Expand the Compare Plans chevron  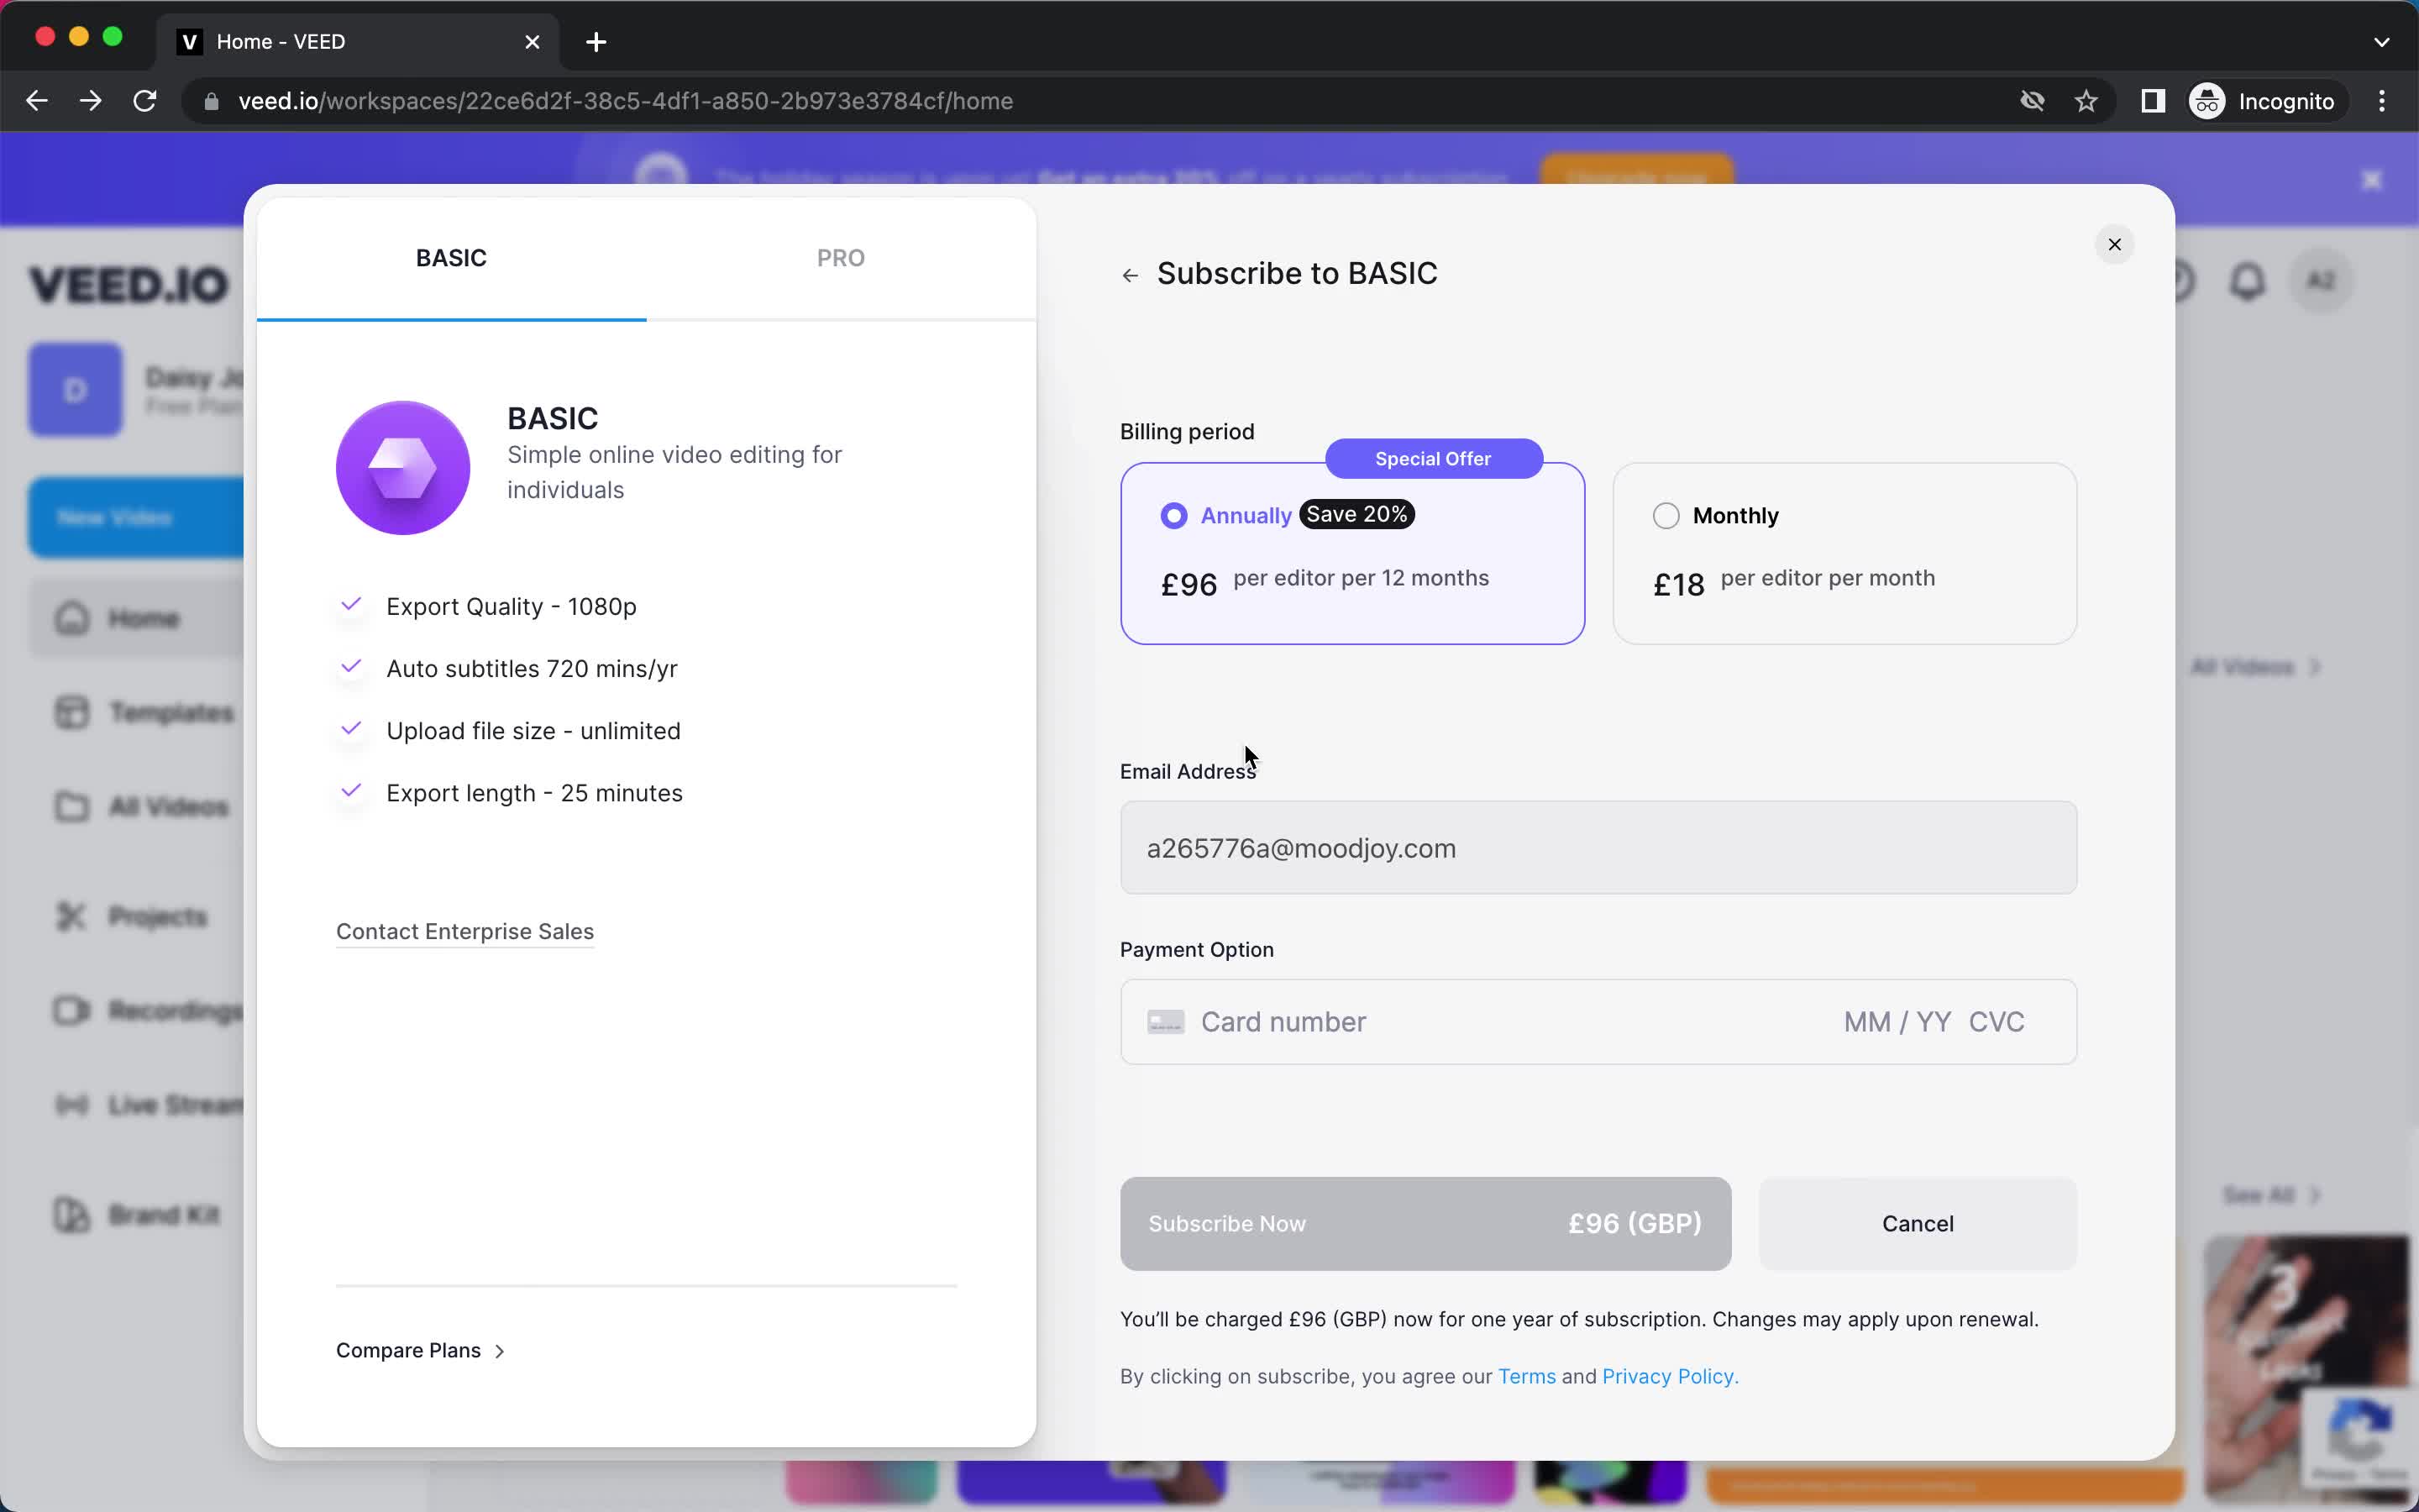click(x=500, y=1351)
